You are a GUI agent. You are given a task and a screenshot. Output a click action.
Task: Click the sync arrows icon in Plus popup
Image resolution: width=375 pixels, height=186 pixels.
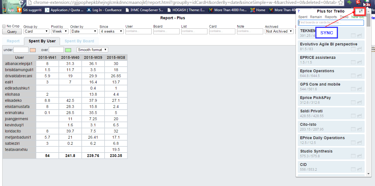pos(361,11)
